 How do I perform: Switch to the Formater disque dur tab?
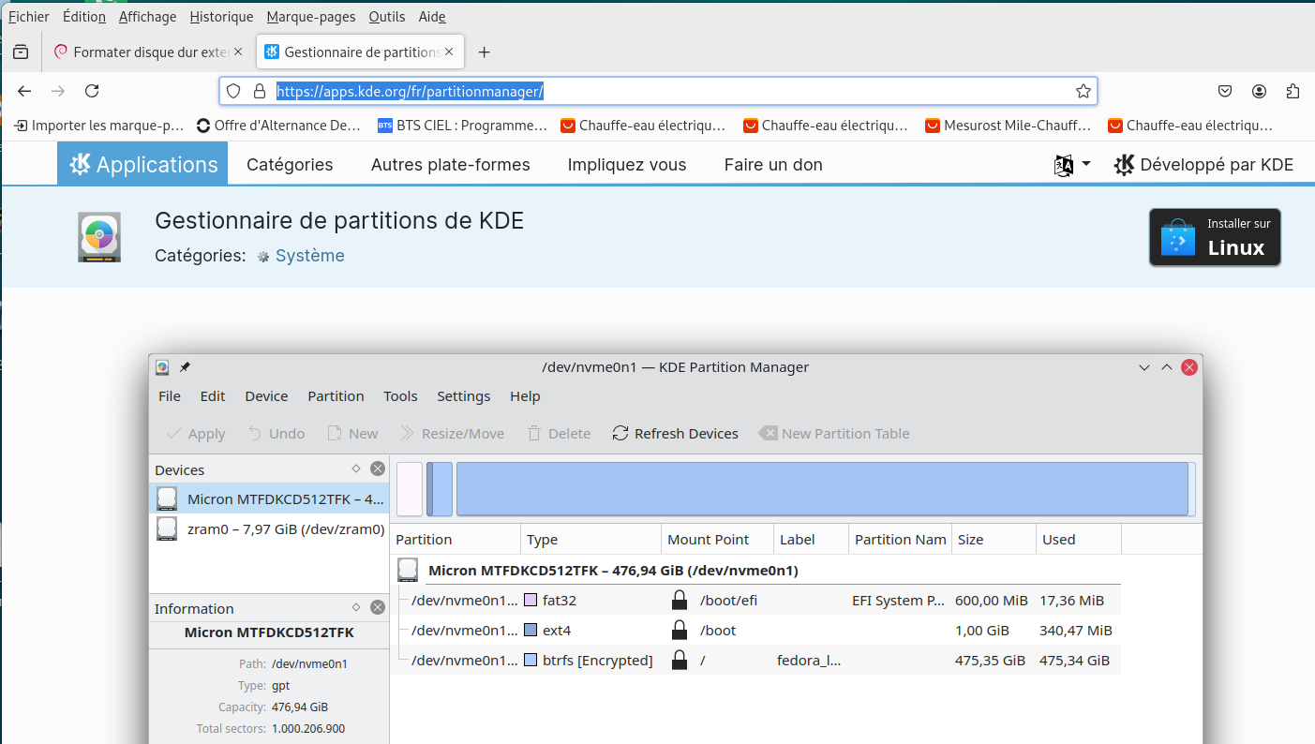pos(148,52)
